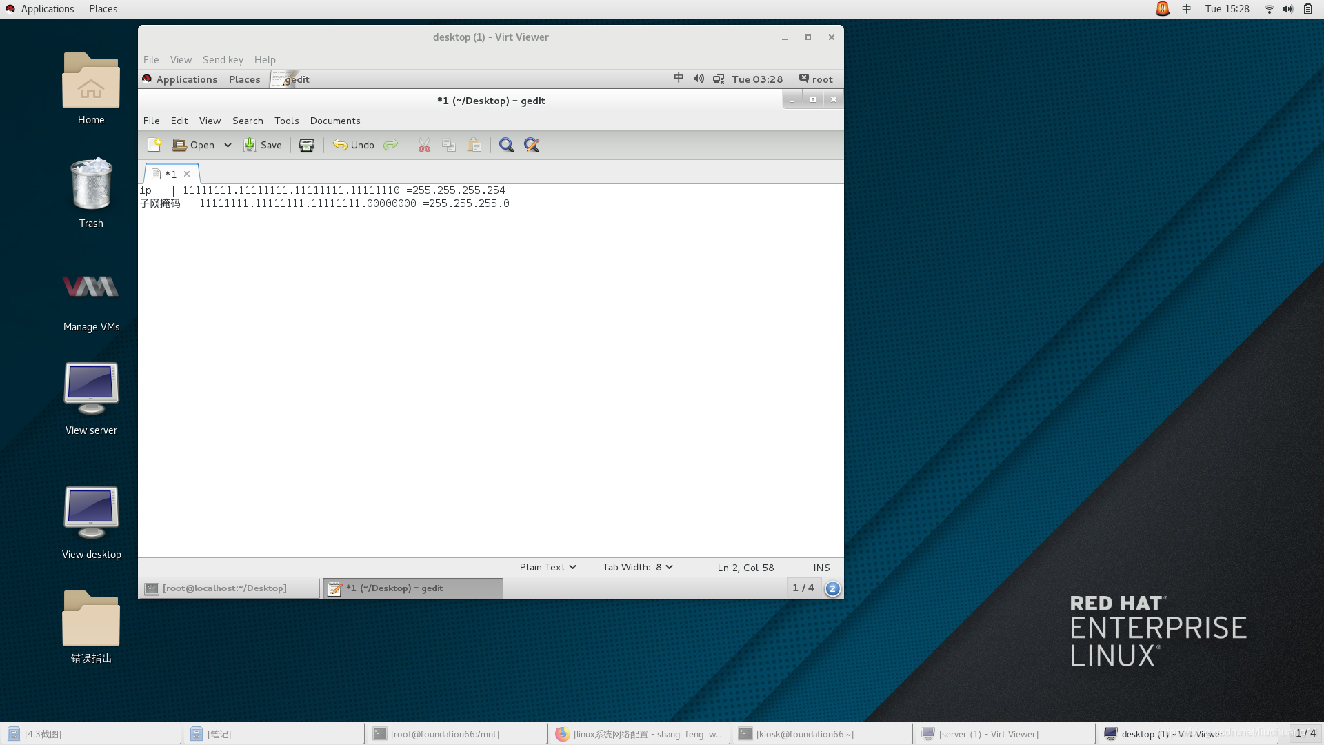Open the root user menu
Viewport: 1324px width, 745px height.
(816, 79)
